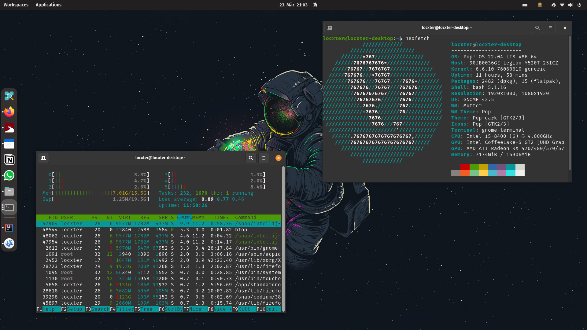The image size is (587, 330).
Task: Open new tab in neofetch terminal window
Action: 330,28
